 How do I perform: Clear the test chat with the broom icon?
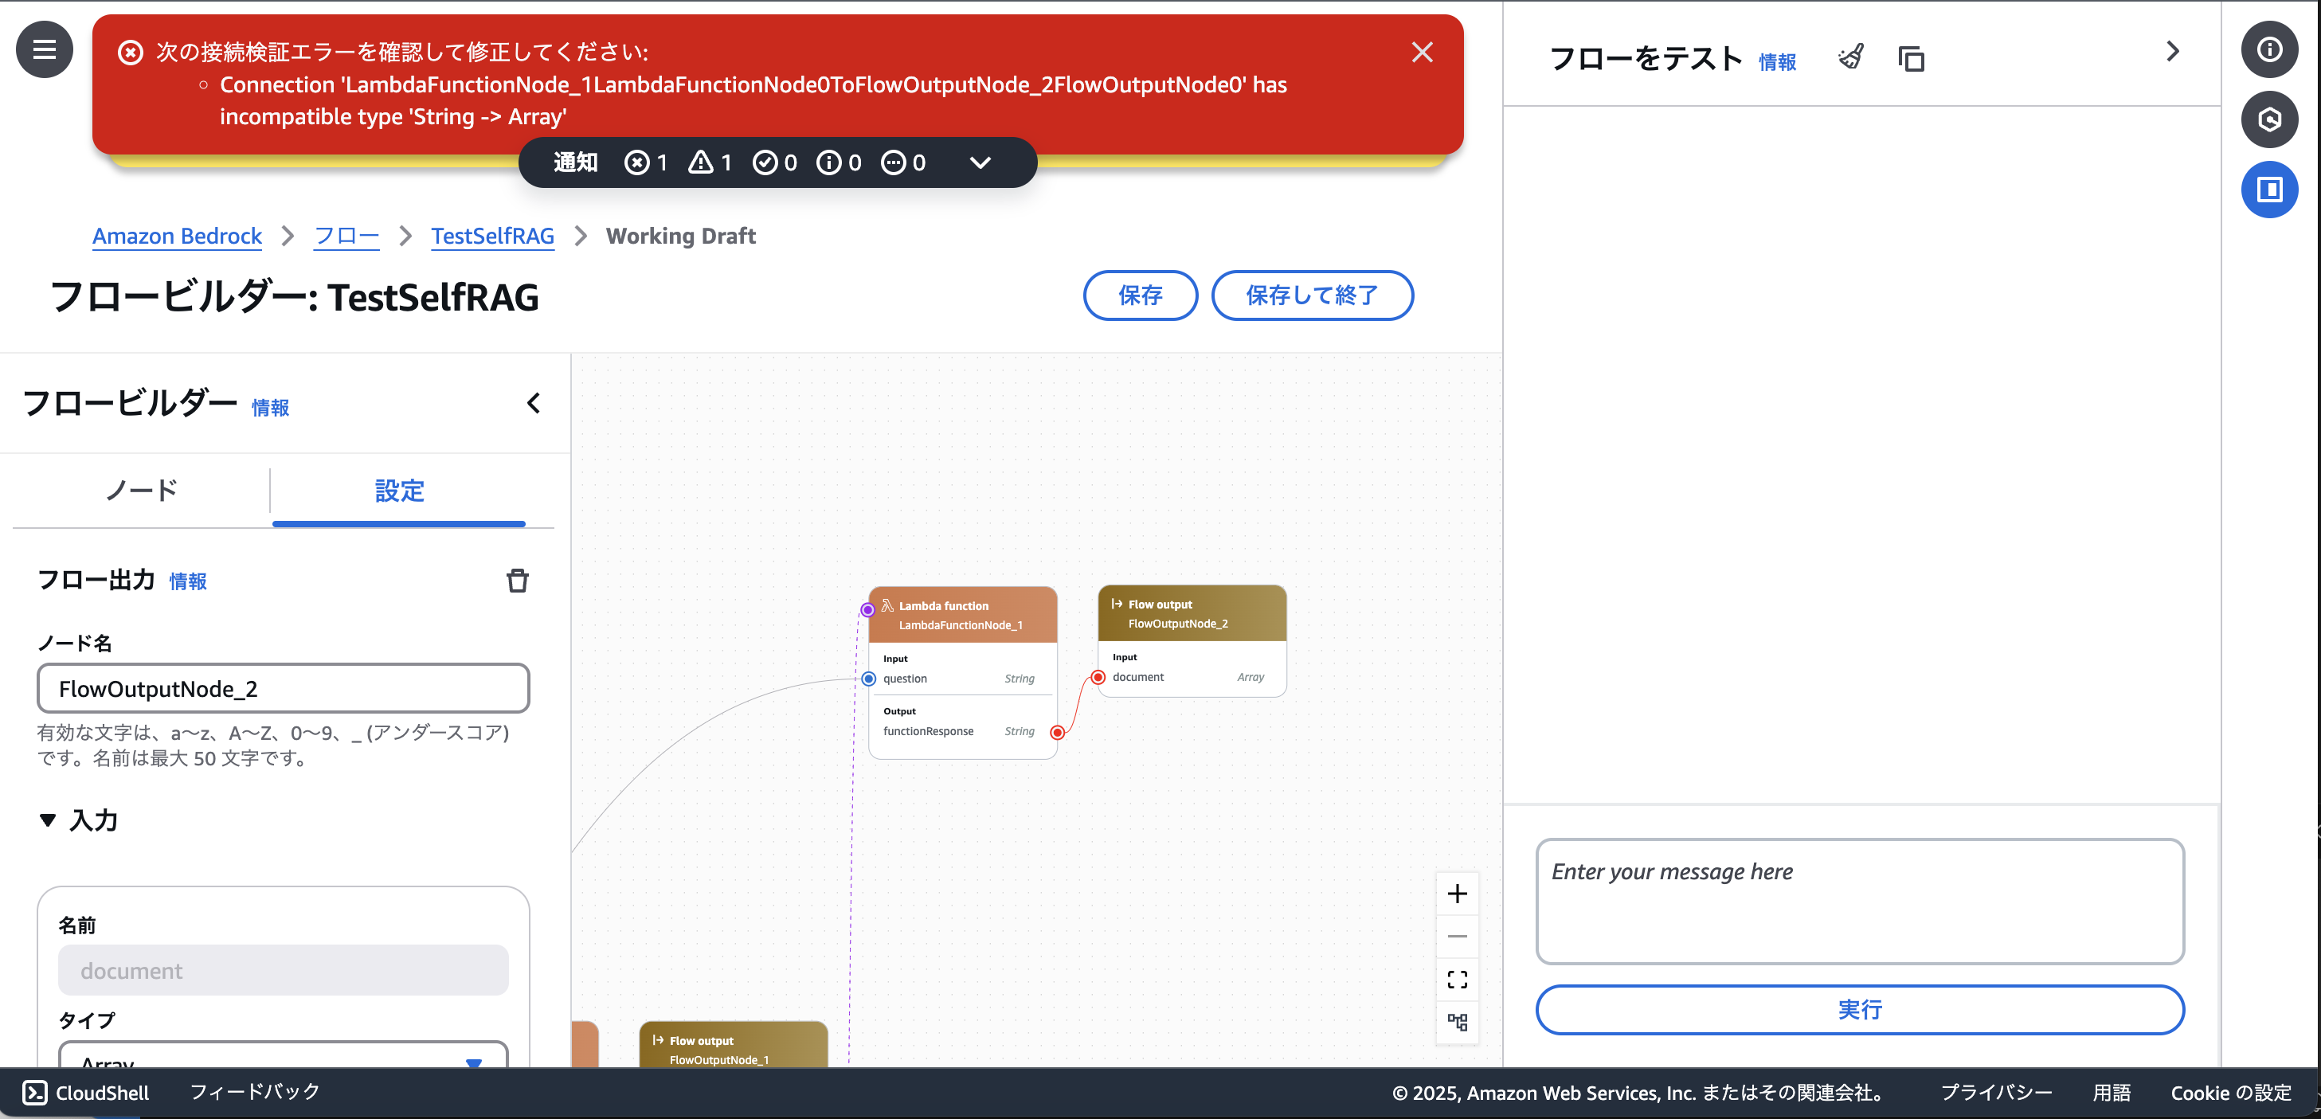coord(1849,57)
